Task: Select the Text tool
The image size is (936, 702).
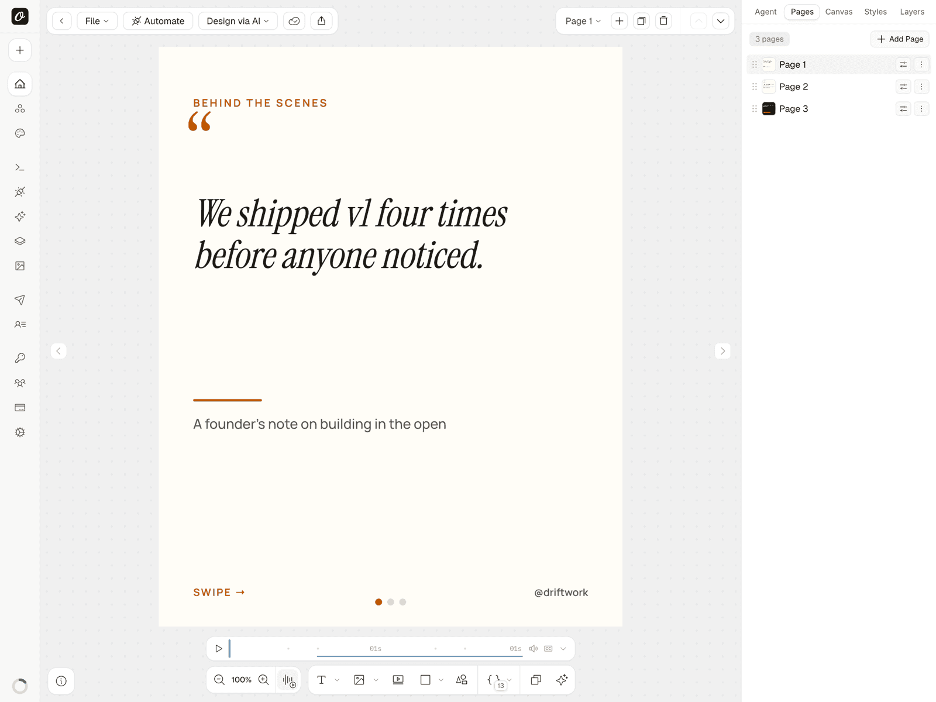Action: [322, 680]
